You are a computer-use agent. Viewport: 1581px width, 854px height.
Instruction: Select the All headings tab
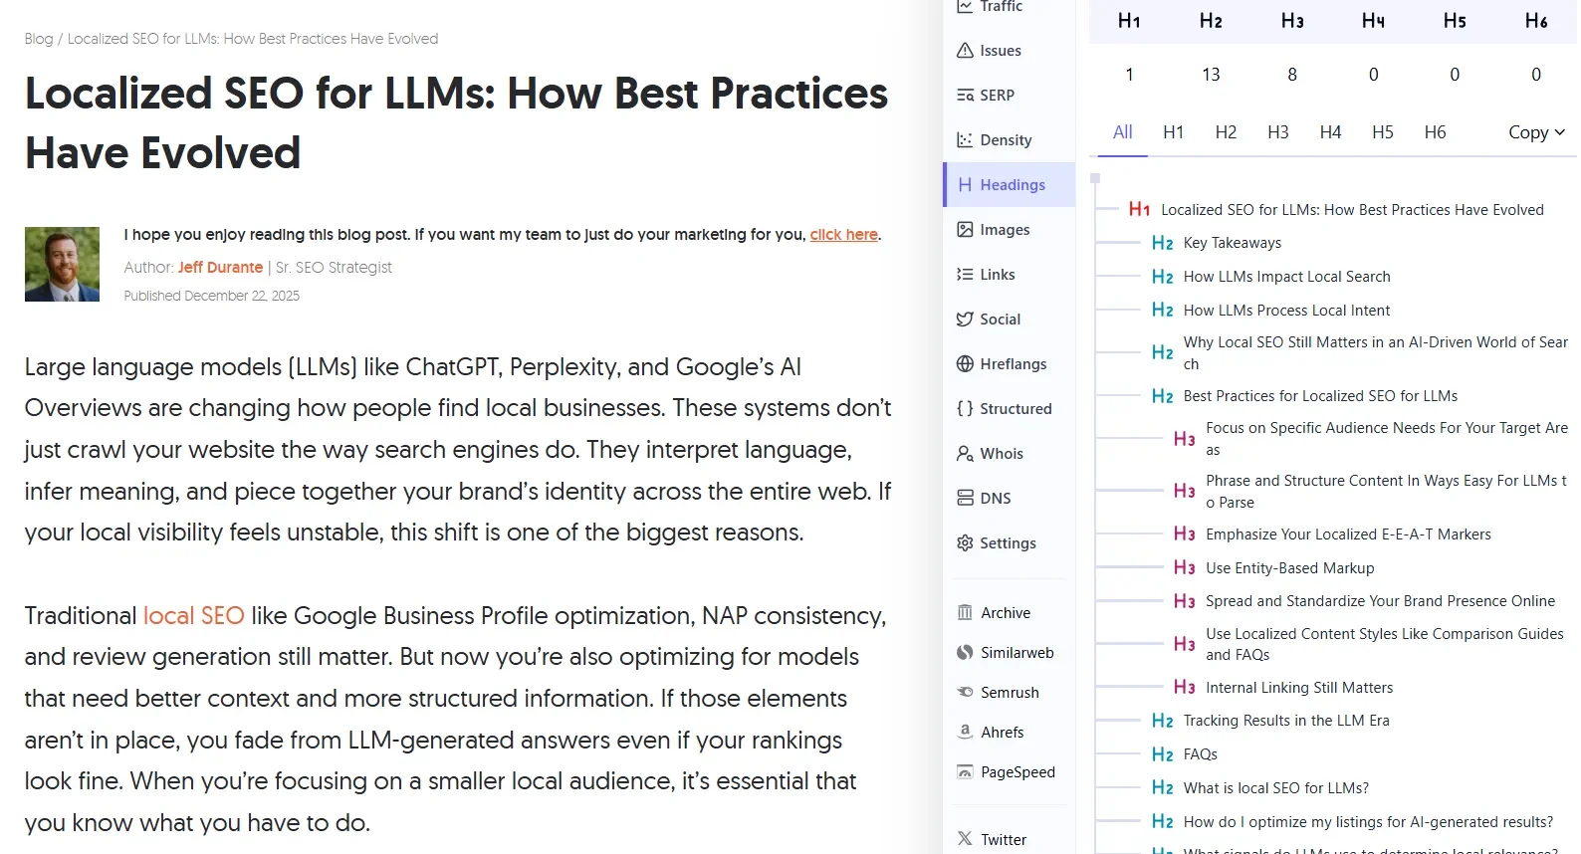pyautogui.click(x=1122, y=132)
